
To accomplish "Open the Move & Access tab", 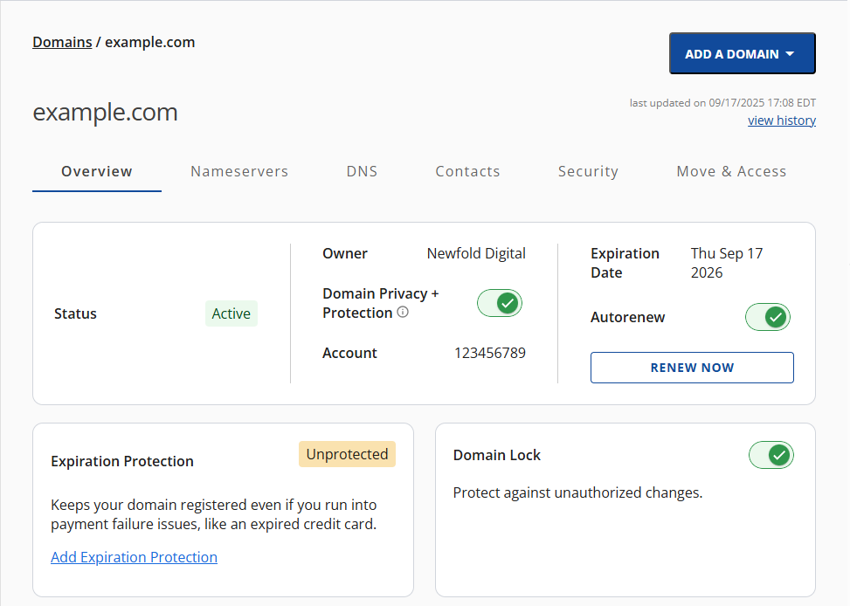I will 730,171.
